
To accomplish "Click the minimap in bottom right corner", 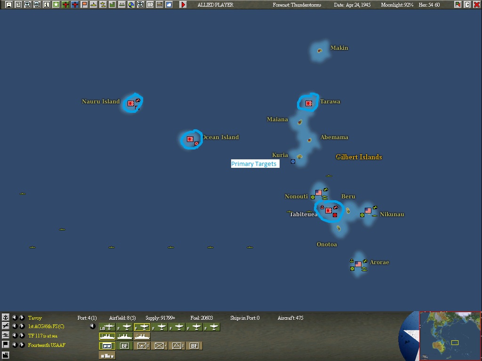I will click(x=450, y=336).
